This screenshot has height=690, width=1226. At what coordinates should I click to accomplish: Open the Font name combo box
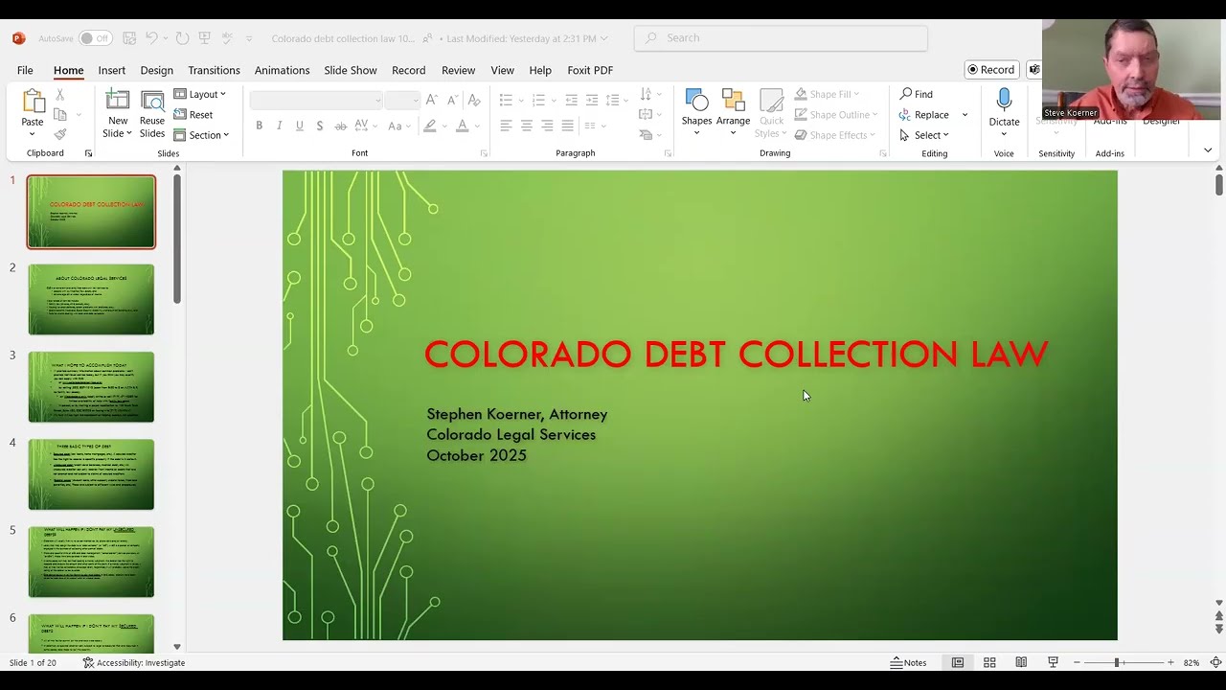point(316,100)
